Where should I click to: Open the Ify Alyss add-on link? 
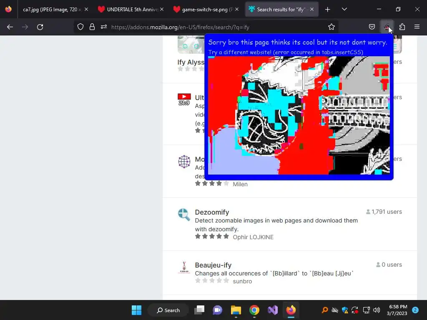click(191, 62)
